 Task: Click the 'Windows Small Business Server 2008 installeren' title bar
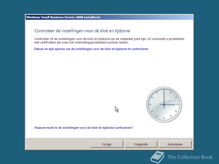[x=109, y=17]
